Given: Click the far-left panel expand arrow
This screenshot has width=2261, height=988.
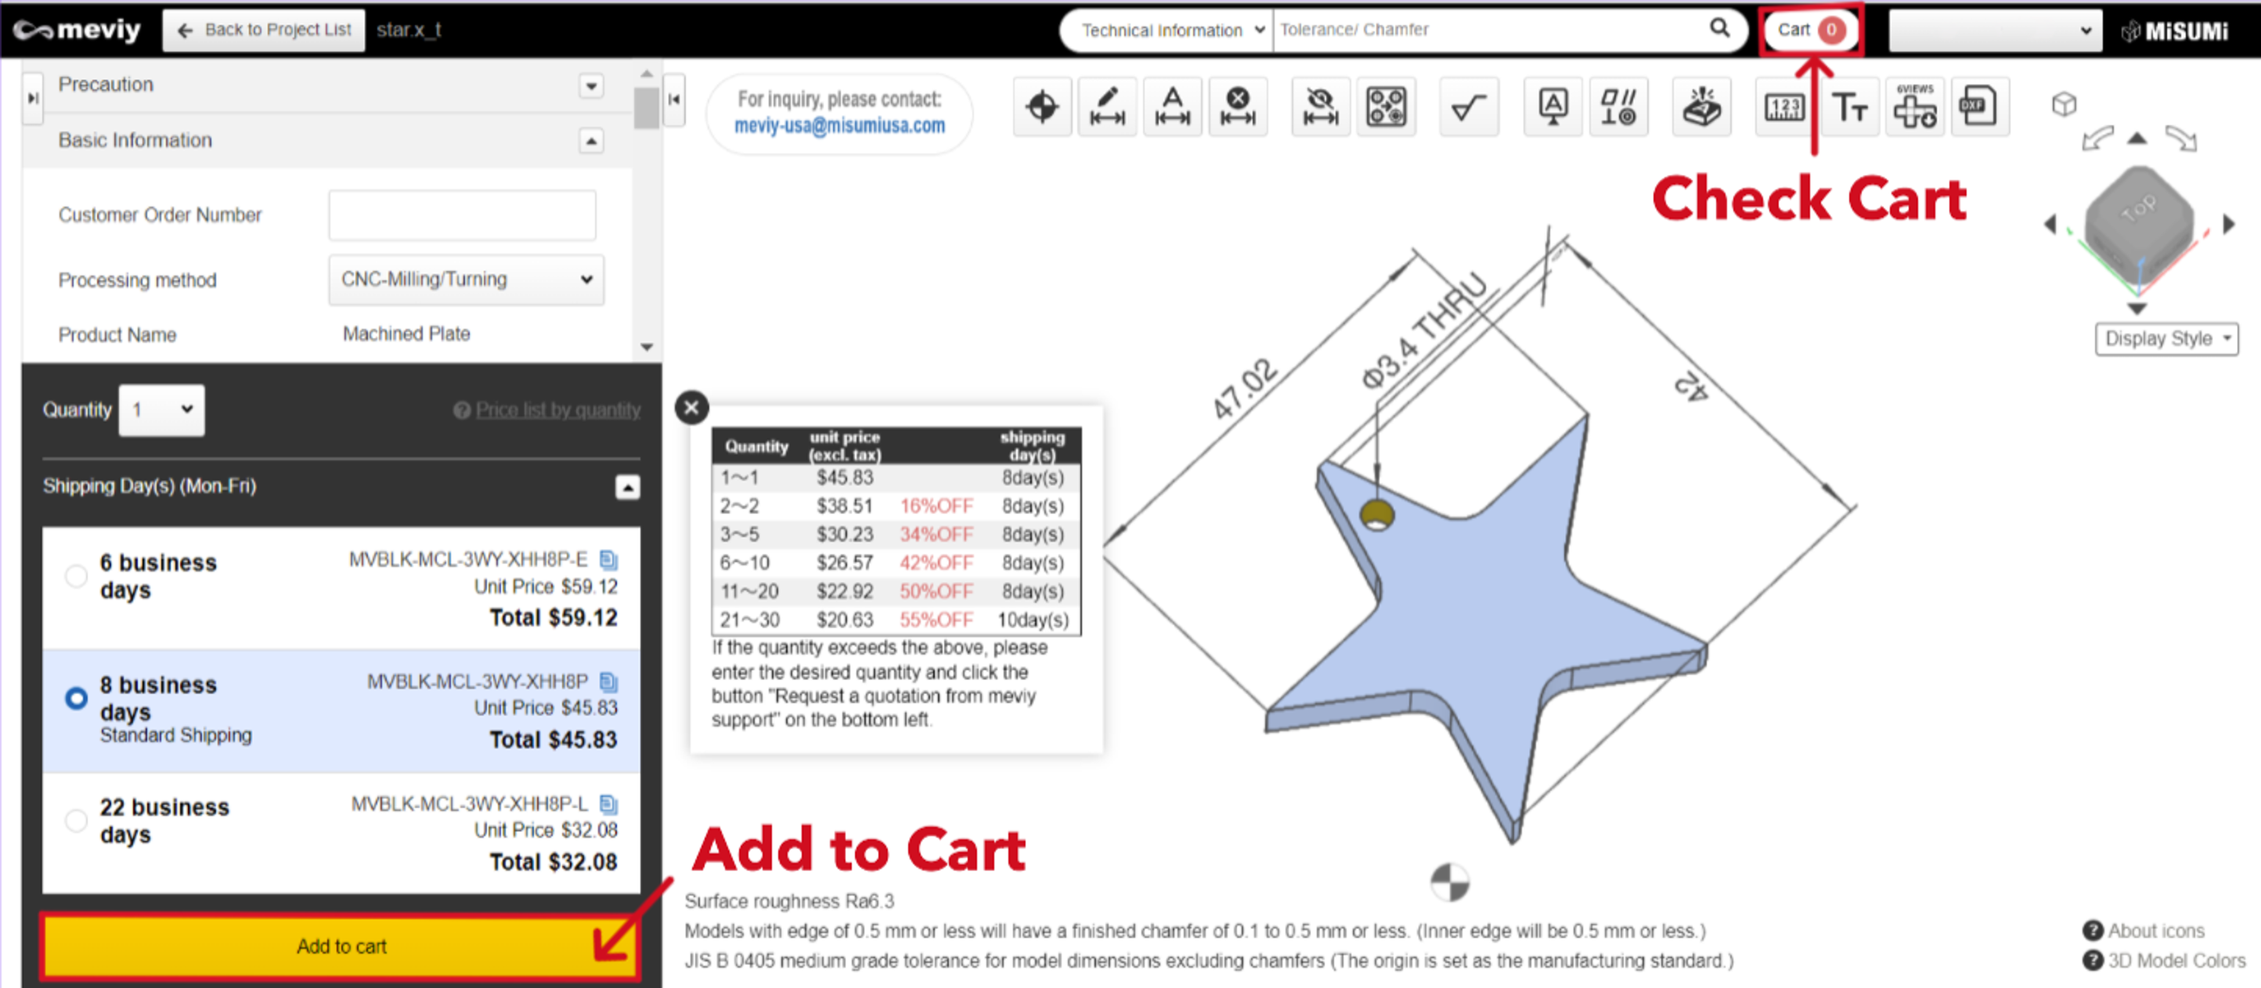Looking at the screenshot, I should click(32, 99).
